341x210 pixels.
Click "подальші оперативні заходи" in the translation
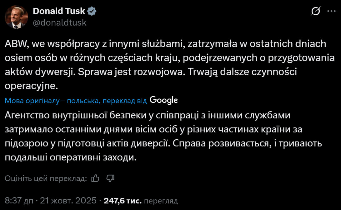[x=71, y=158]
